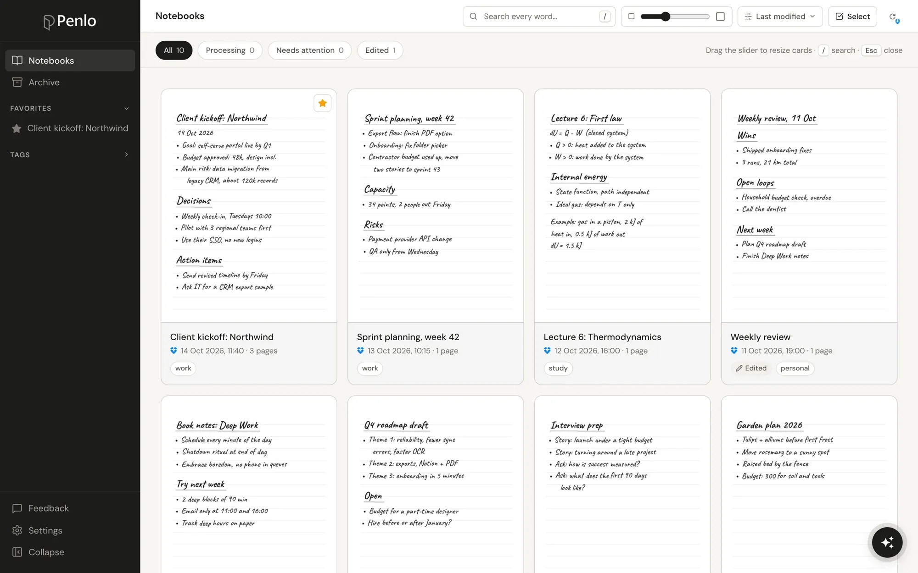
Task: Click the small card size icon
Action: [631, 17]
